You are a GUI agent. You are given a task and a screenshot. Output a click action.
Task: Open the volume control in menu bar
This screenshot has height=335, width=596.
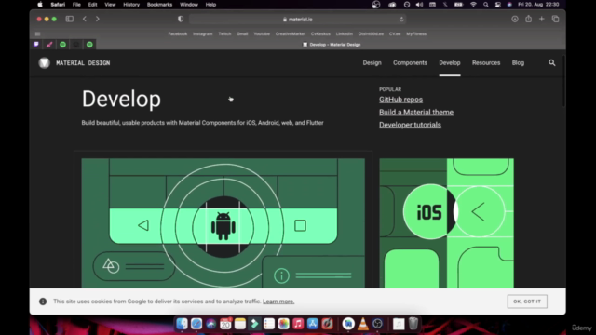(419, 5)
